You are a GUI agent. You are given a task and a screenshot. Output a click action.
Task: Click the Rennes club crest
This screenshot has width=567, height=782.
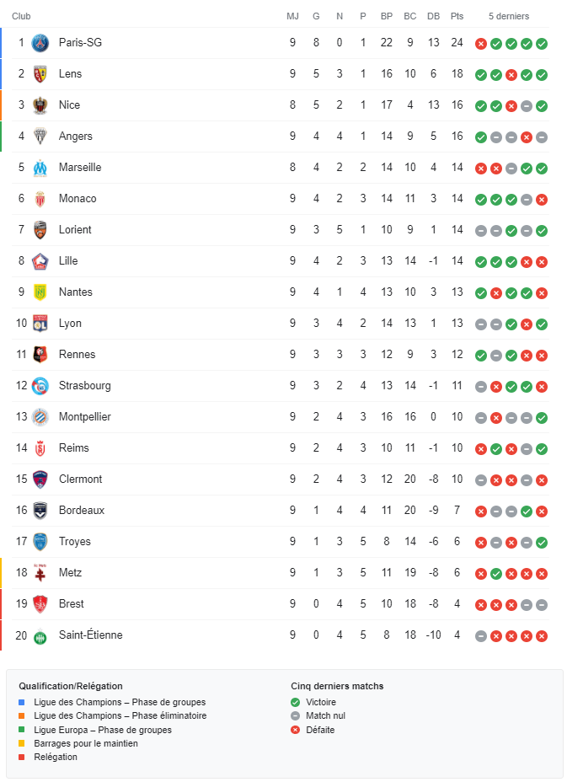[40, 355]
